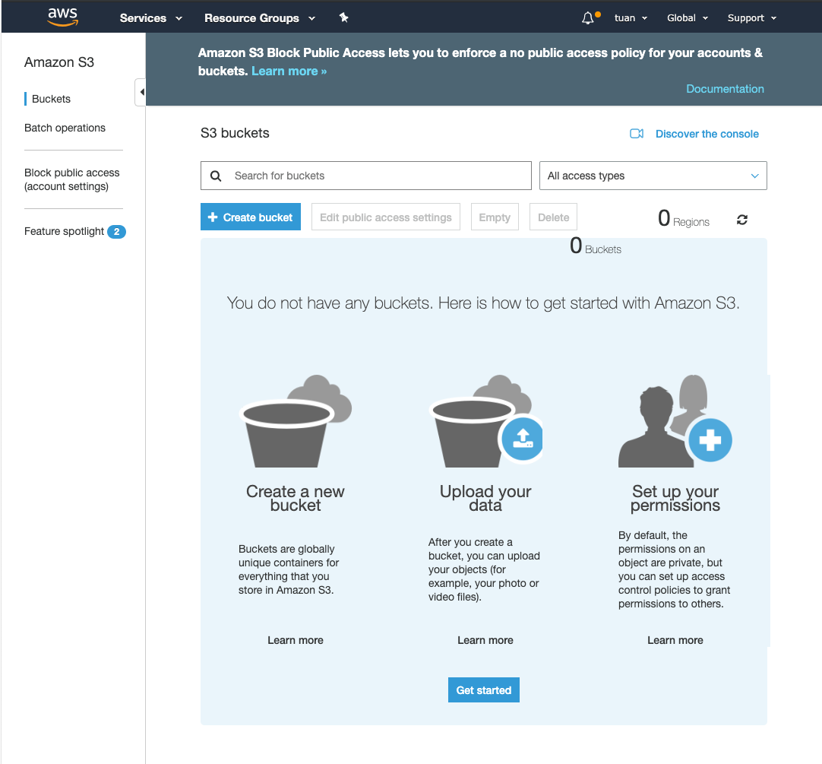Open the Global region dropdown
This screenshot has height=764, width=822.
point(688,17)
